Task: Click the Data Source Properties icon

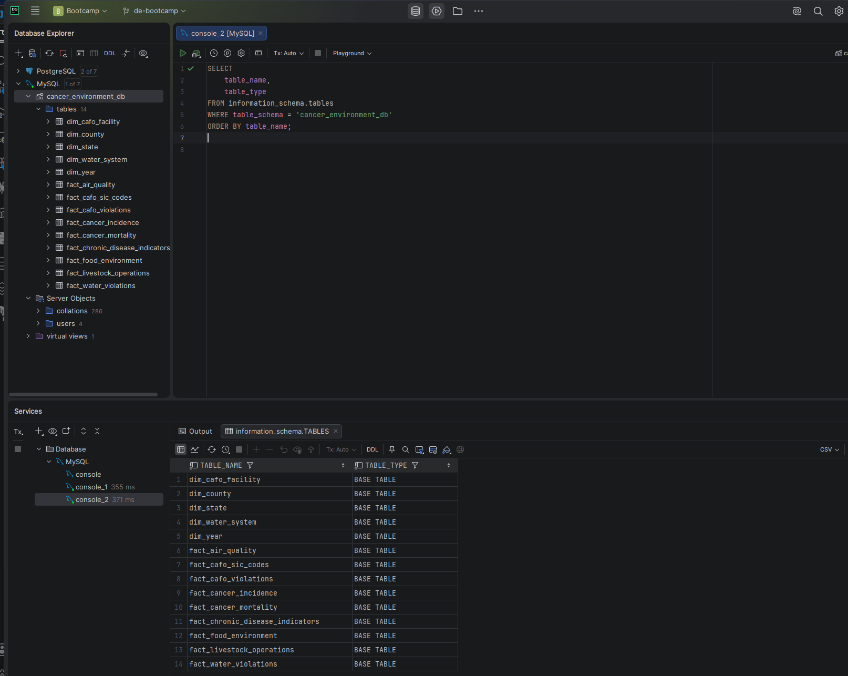Action: (32, 53)
